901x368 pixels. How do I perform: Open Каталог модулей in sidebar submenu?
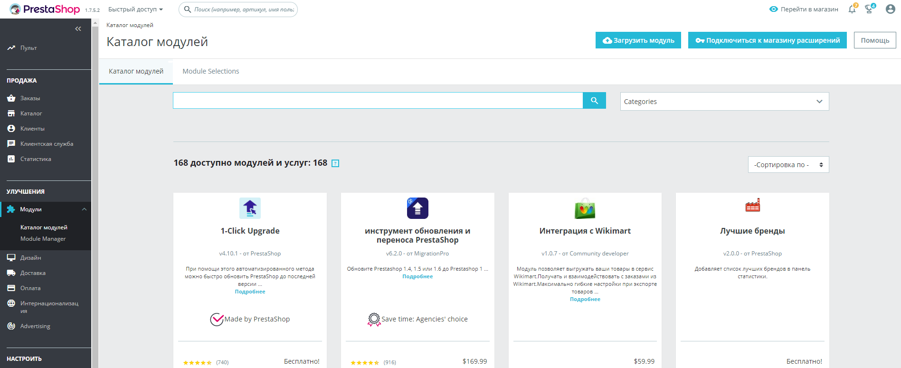(44, 227)
